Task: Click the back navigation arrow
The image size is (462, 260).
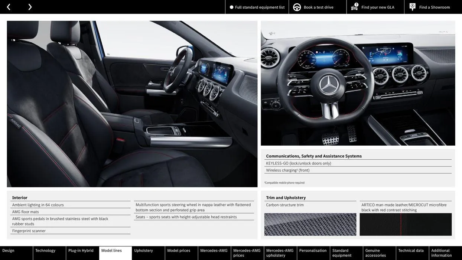Action: (x=8, y=6)
